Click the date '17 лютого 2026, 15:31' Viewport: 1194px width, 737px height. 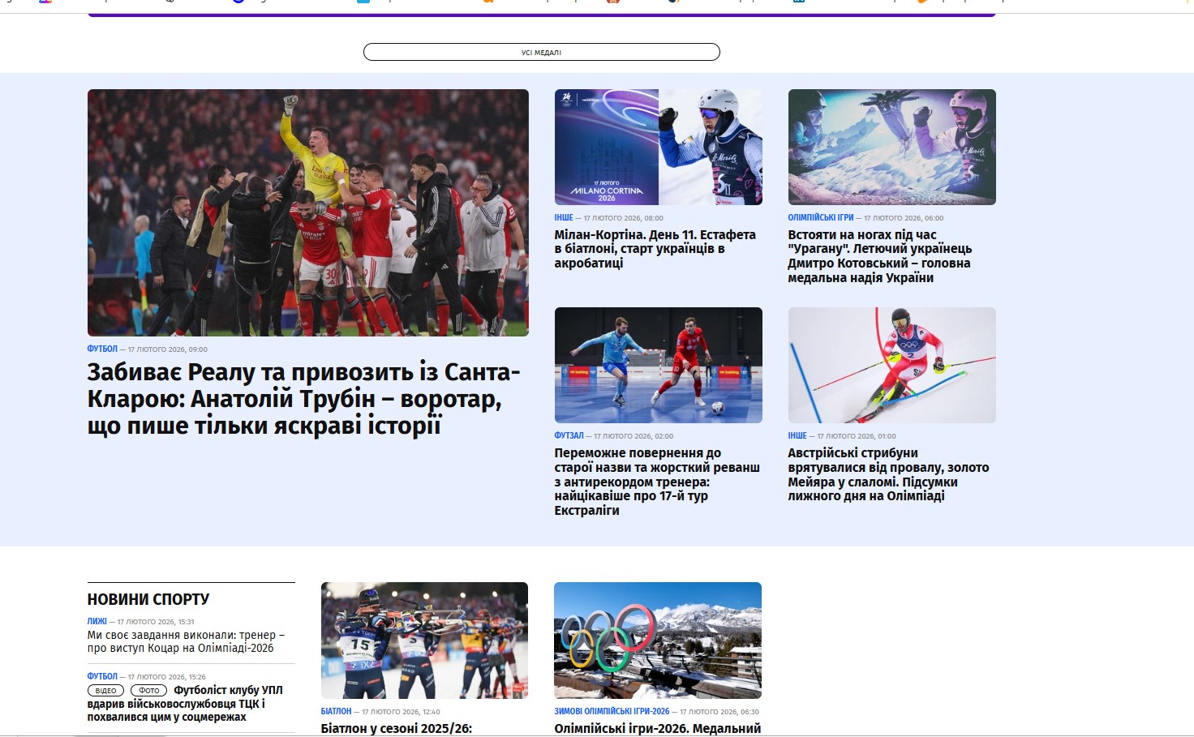(x=156, y=622)
